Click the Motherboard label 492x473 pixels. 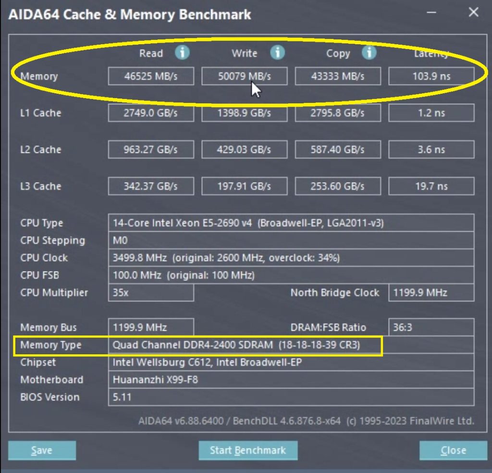pos(52,380)
